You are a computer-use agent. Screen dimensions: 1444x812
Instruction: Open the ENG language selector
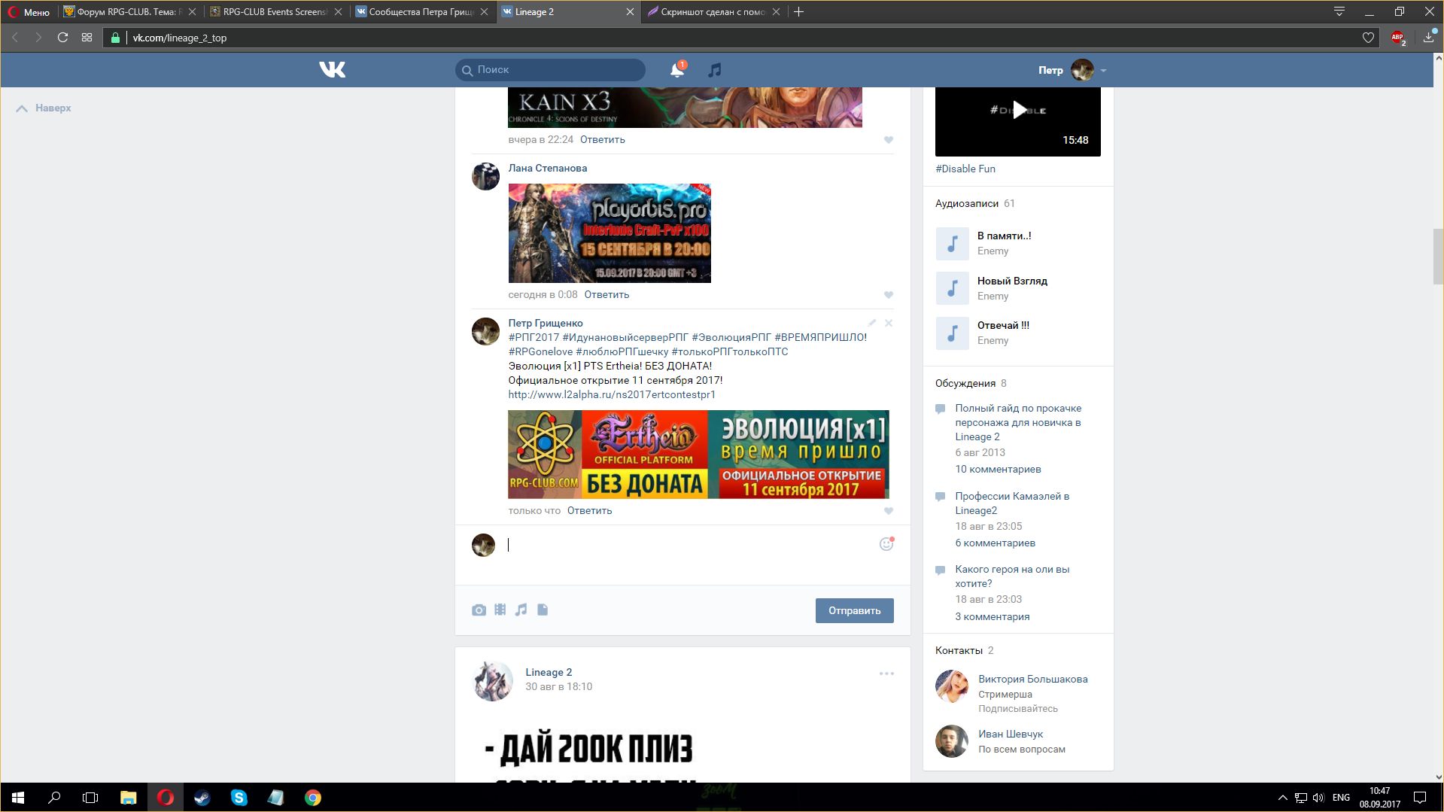(x=1341, y=798)
